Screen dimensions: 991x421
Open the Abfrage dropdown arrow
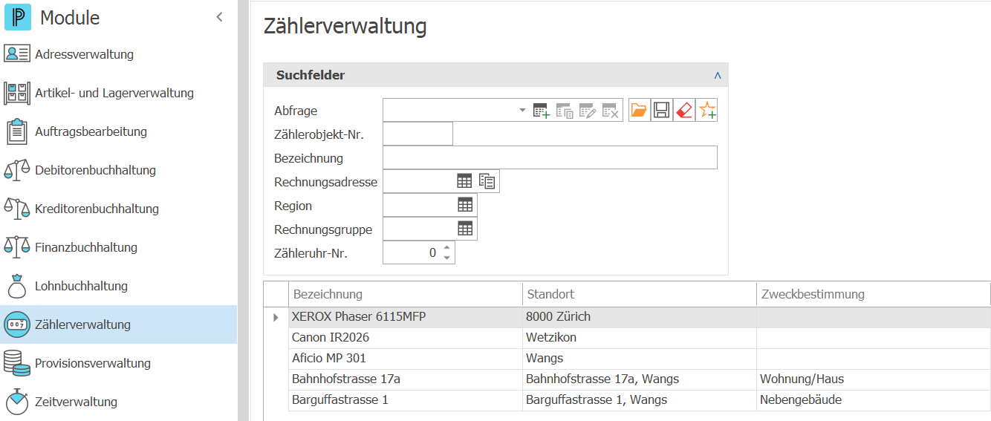522,110
